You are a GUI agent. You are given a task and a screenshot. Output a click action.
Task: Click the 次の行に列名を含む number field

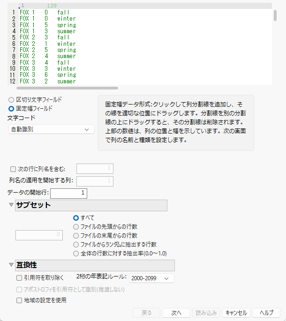pos(95,169)
